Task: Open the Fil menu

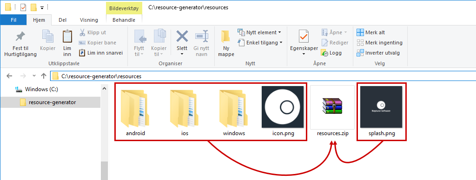Action: 13,20
